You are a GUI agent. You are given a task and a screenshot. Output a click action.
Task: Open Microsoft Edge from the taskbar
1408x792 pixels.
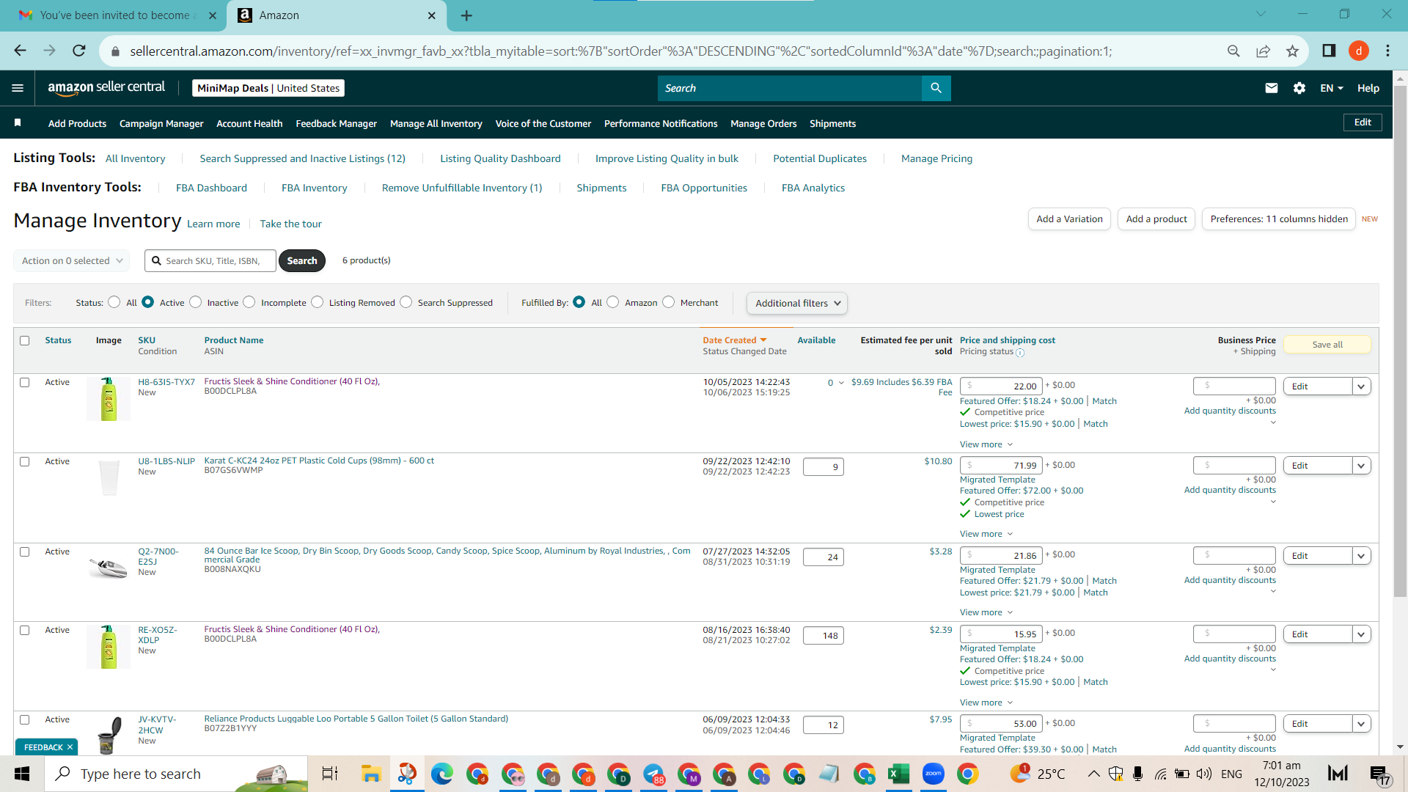[441, 774]
